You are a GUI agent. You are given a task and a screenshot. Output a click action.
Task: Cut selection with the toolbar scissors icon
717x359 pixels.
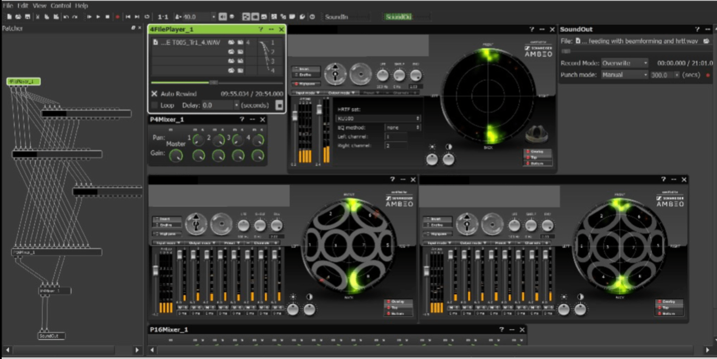[x=38, y=17]
